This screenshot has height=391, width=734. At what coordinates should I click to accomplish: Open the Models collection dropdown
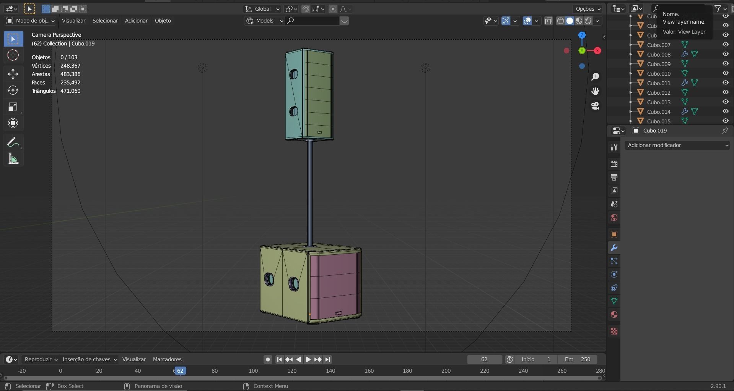[264, 21]
